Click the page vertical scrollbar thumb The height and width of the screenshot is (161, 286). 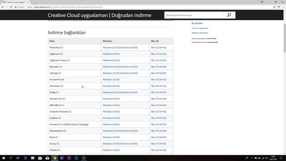pos(285,38)
